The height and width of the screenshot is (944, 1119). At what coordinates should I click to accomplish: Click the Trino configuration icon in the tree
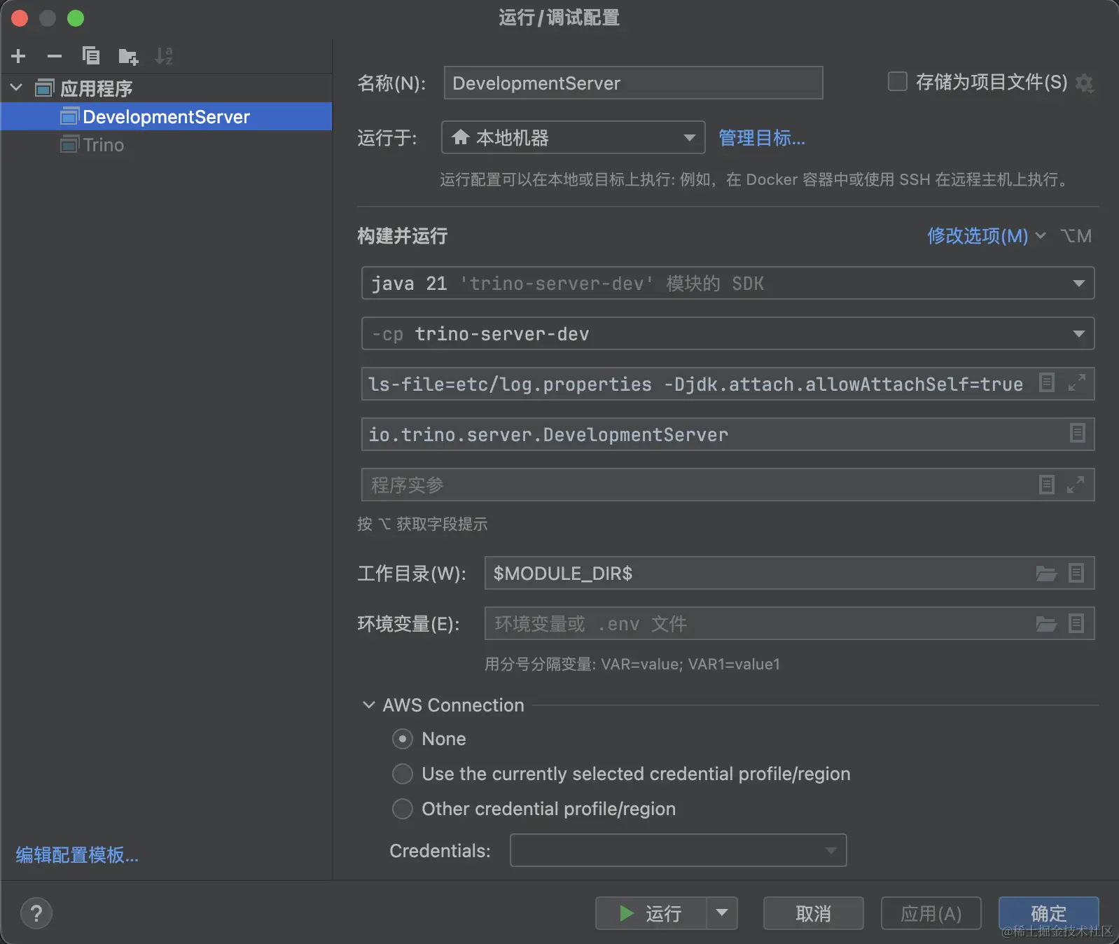[69, 144]
